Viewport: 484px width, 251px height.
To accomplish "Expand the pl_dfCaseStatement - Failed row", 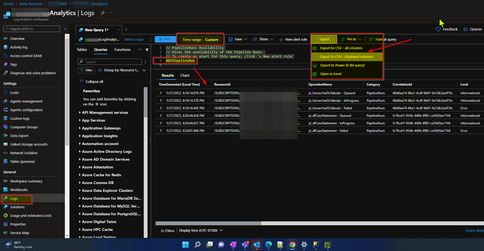I will point(161,130).
